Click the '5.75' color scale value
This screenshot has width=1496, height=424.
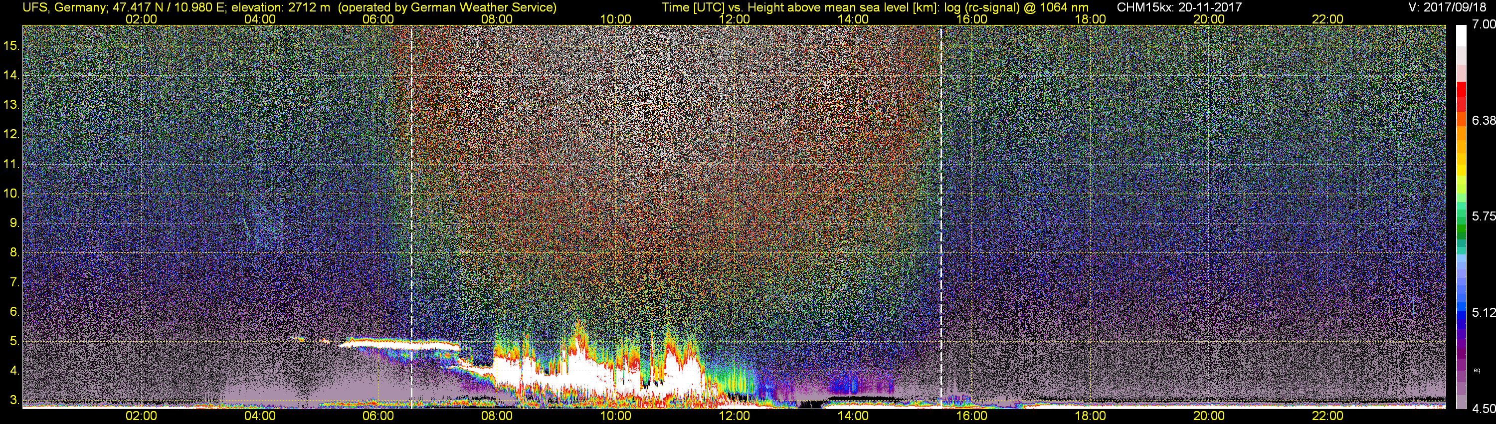pyautogui.click(x=1484, y=216)
